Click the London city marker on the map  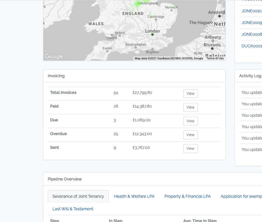coord(153,35)
